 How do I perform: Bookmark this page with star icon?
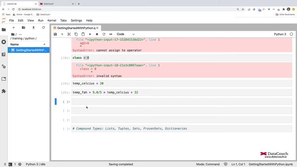pyautogui.click(x=243, y=9)
